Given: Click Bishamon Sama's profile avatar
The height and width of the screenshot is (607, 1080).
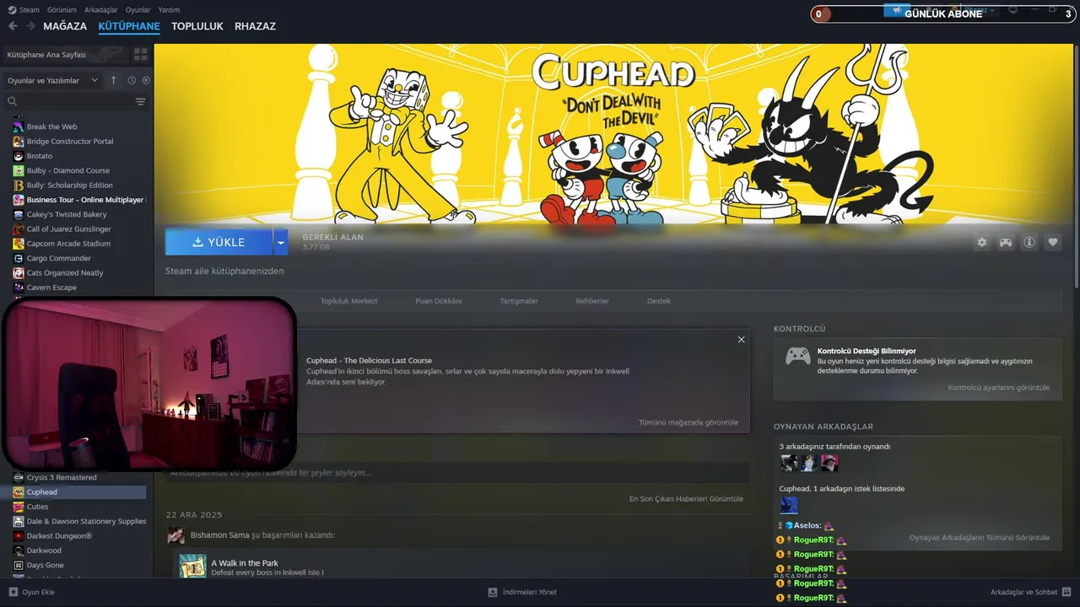Looking at the screenshot, I should coord(175,535).
